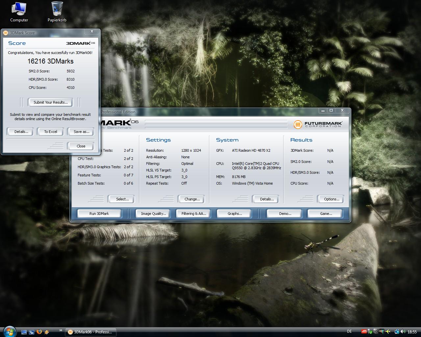Screen dimensions: 421x337
Task: Click the 18:55 taskbar clock
Action: 412,332
